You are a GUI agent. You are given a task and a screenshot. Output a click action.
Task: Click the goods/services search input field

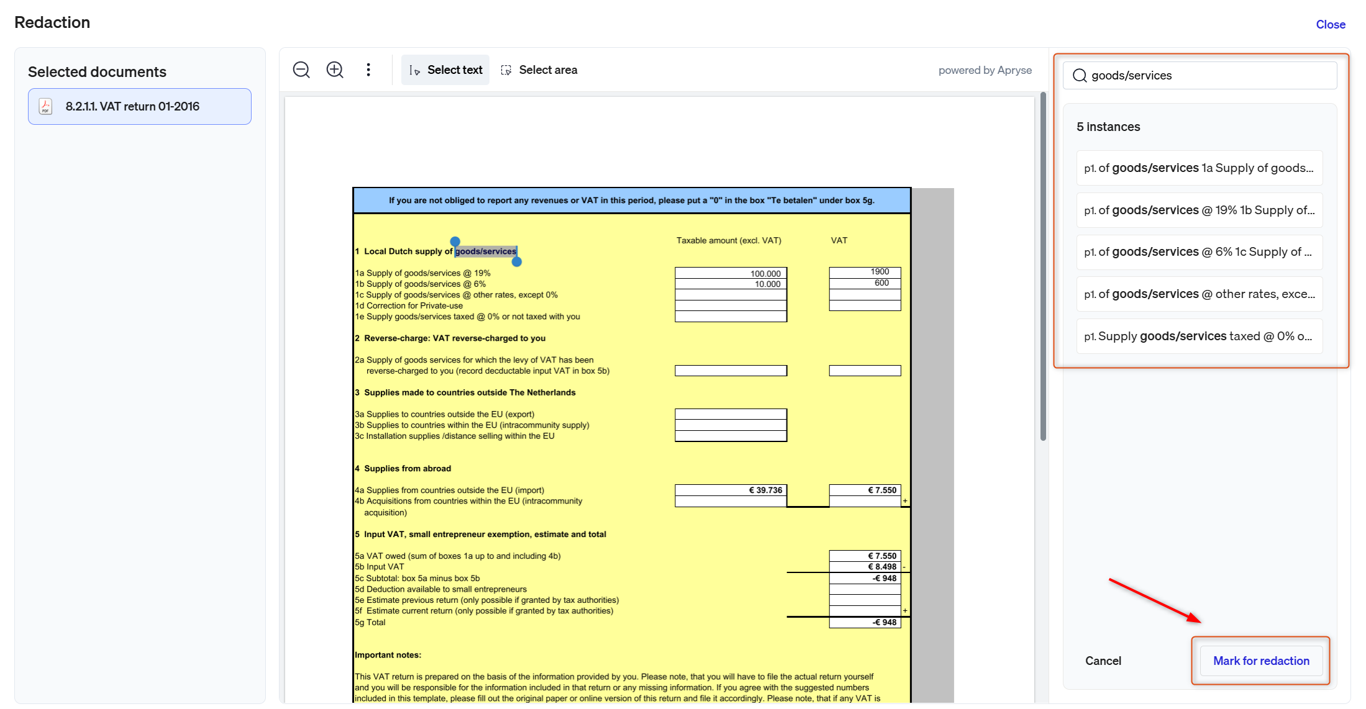(1200, 75)
